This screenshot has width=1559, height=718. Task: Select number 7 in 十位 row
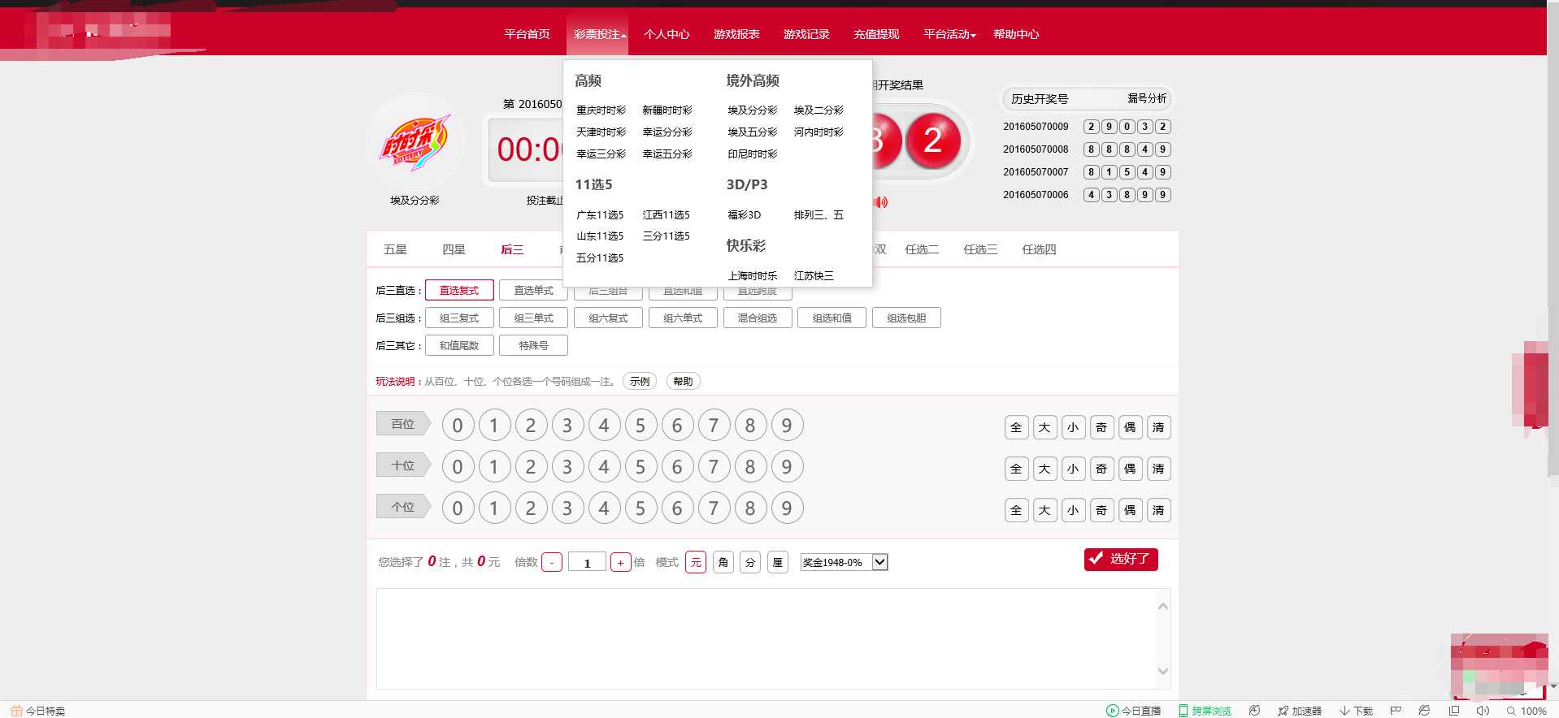pos(714,467)
